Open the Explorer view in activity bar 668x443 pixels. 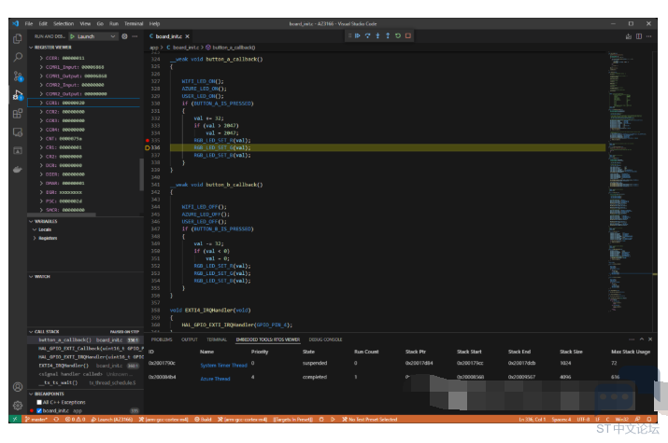(18, 38)
